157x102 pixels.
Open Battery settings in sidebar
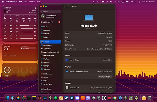pos(51,37)
